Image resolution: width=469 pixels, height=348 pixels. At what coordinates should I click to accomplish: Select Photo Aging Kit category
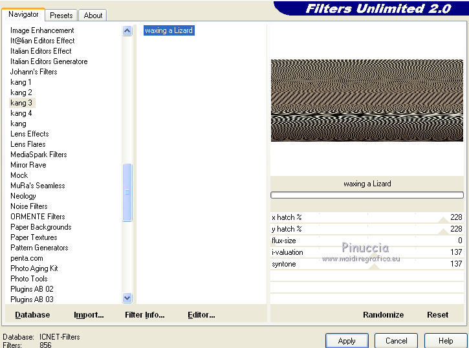point(34,268)
